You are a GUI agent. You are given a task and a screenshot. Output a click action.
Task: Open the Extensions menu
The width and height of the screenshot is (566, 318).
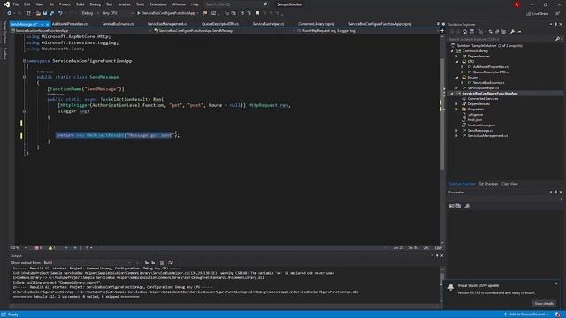pyautogui.click(x=158, y=4)
